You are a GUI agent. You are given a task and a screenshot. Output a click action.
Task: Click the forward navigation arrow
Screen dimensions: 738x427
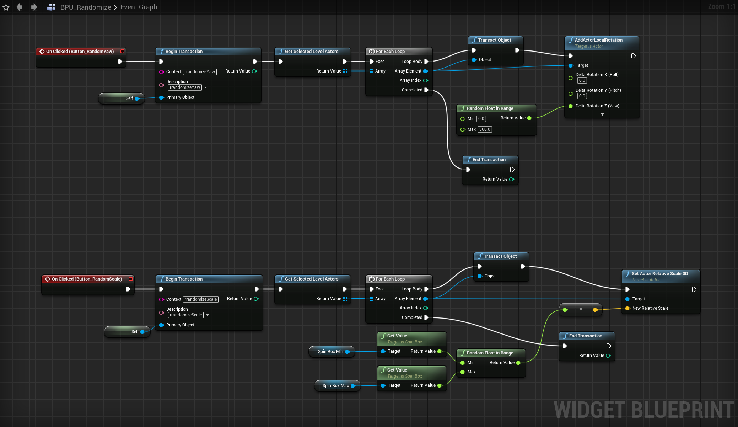coord(34,7)
